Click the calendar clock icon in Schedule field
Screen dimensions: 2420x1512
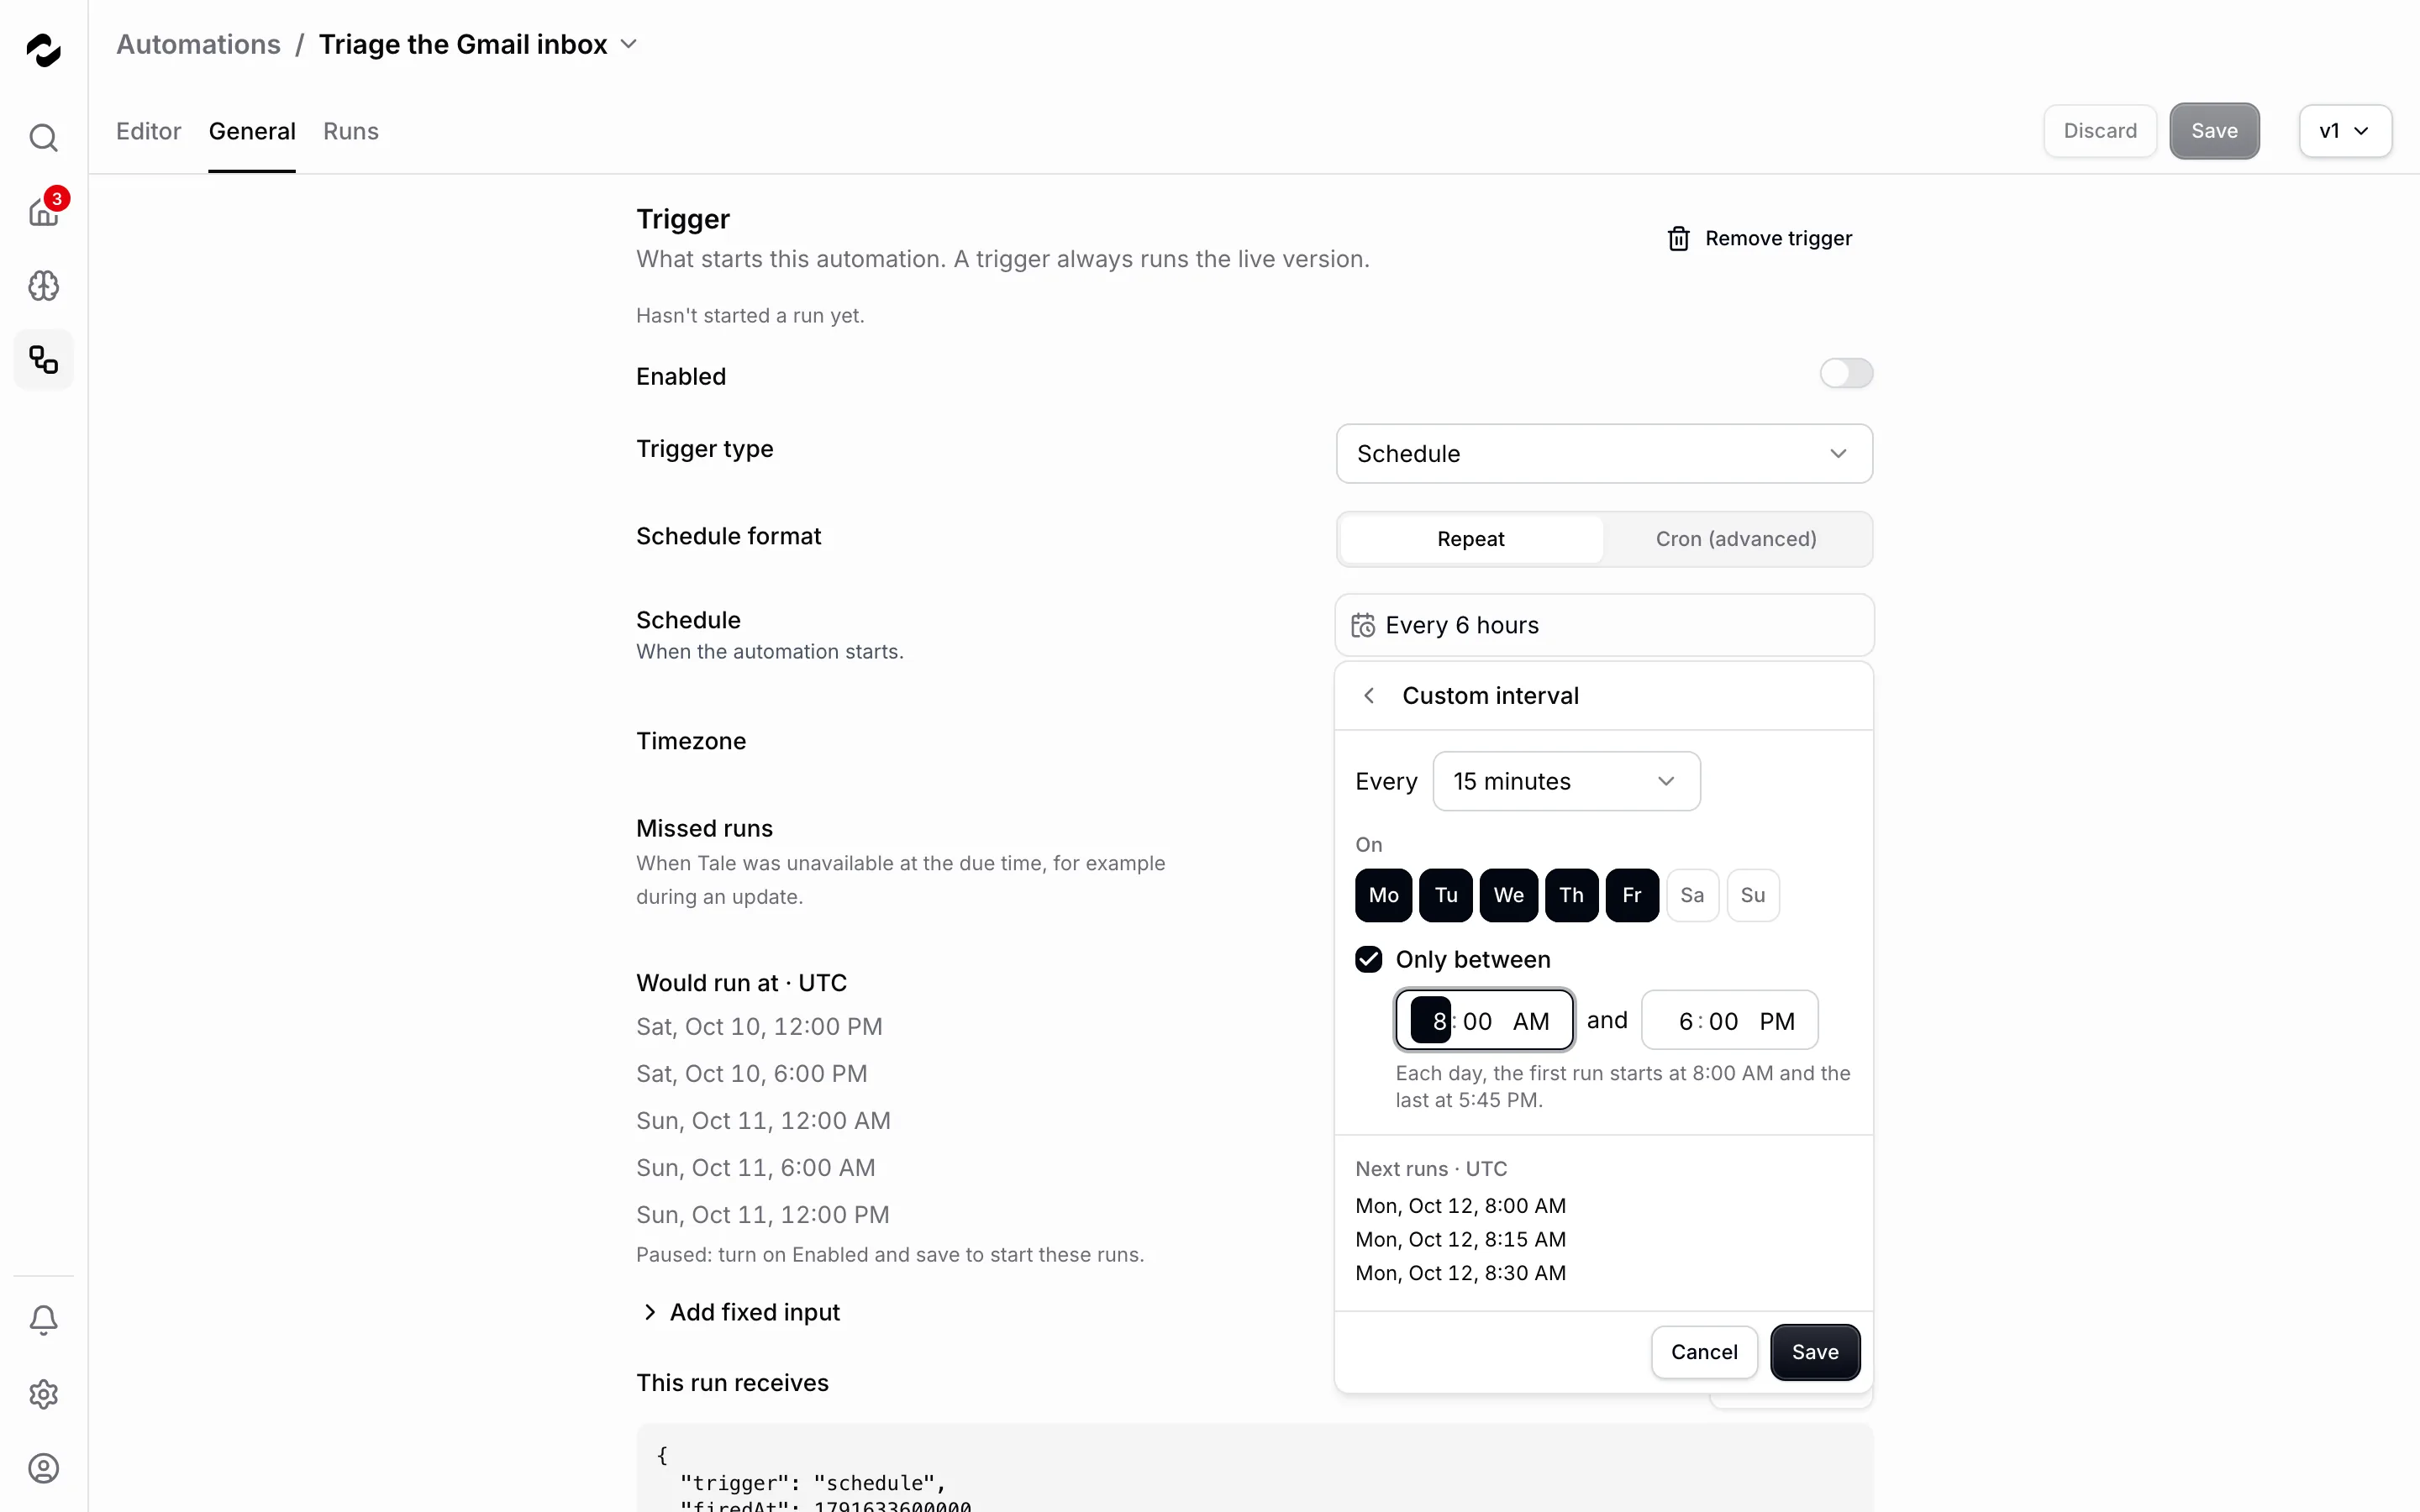(x=1363, y=625)
